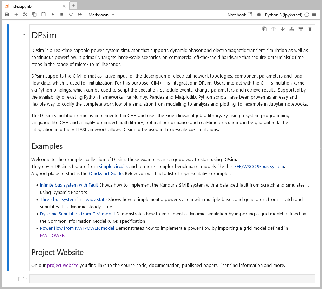Interrupt the kernel with the stop icon
322x289 pixels.
62,15
